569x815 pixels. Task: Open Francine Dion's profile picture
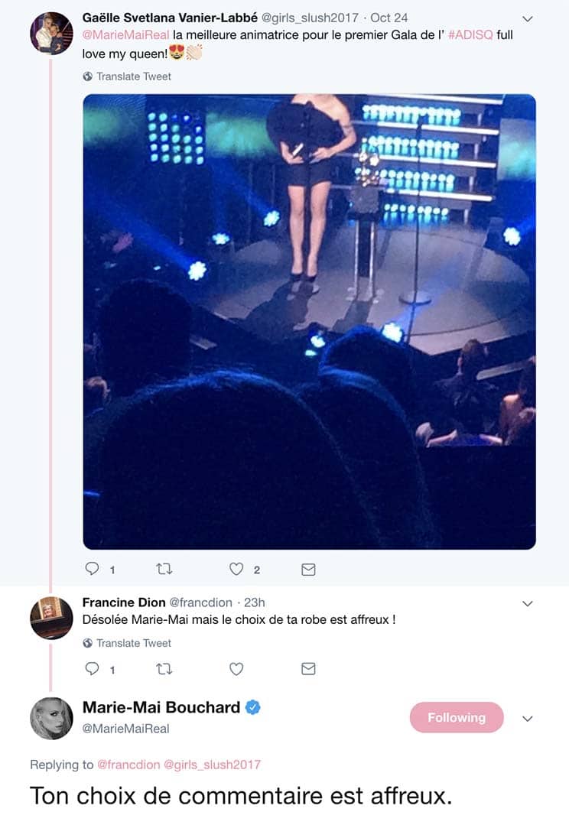[x=51, y=618]
